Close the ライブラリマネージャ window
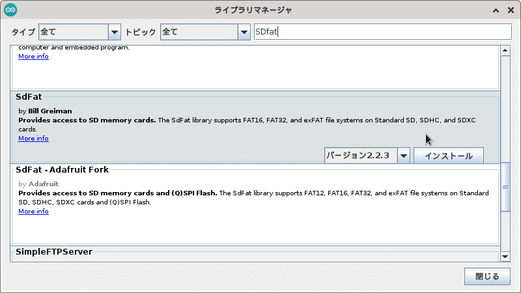Image resolution: width=521 pixels, height=293 pixels. click(x=511, y=10)
